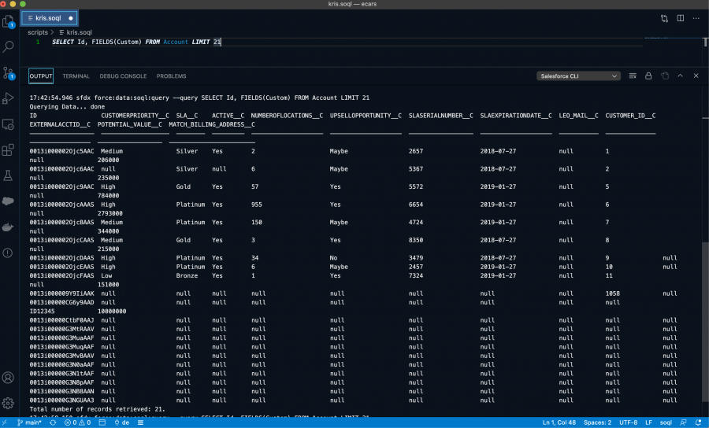Click the 'Querying Data... done' line
Image resolution: width=709 pixels, height=428 pixels.
(67, 107)
